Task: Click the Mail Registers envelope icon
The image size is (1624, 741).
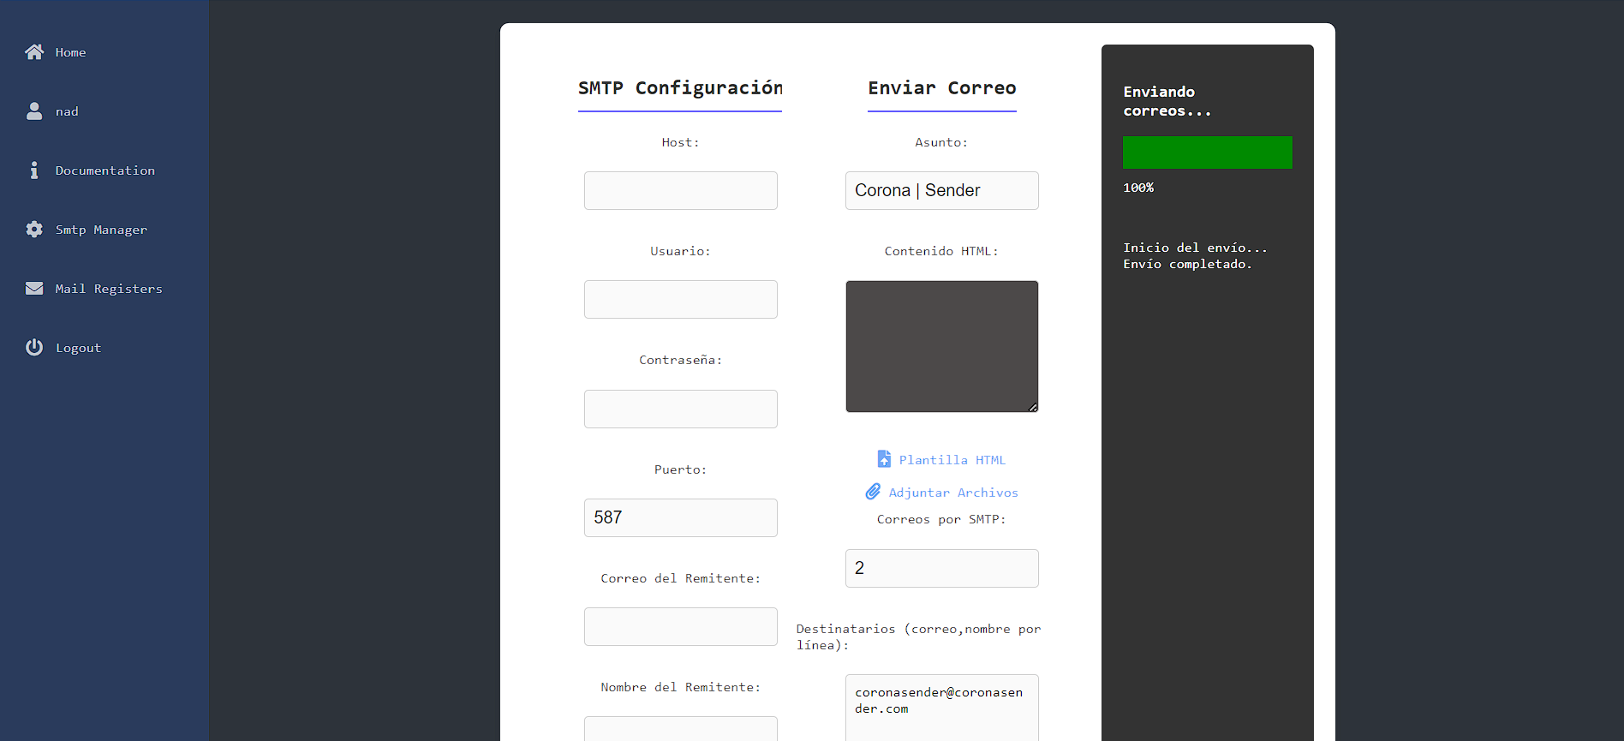Action: point(34,289)
